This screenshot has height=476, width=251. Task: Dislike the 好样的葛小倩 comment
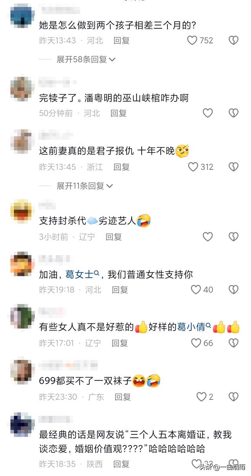click(233, 343)
